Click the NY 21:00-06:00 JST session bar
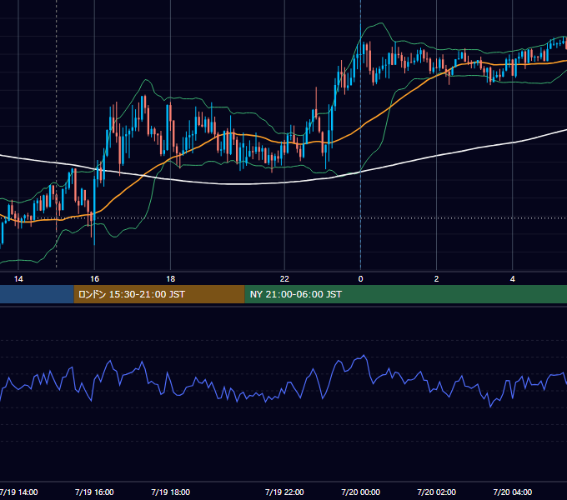Screen dimensions: 567x500 406,294
